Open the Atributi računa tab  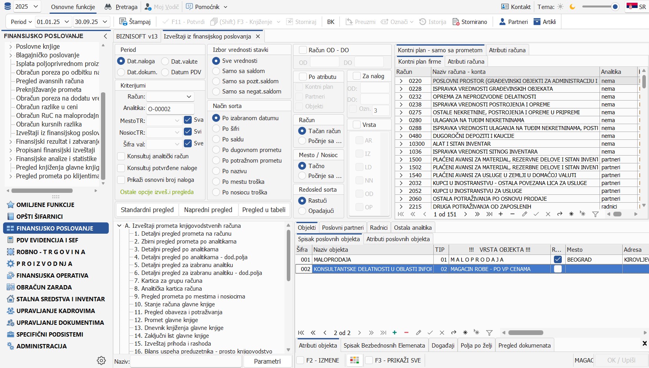507,50
